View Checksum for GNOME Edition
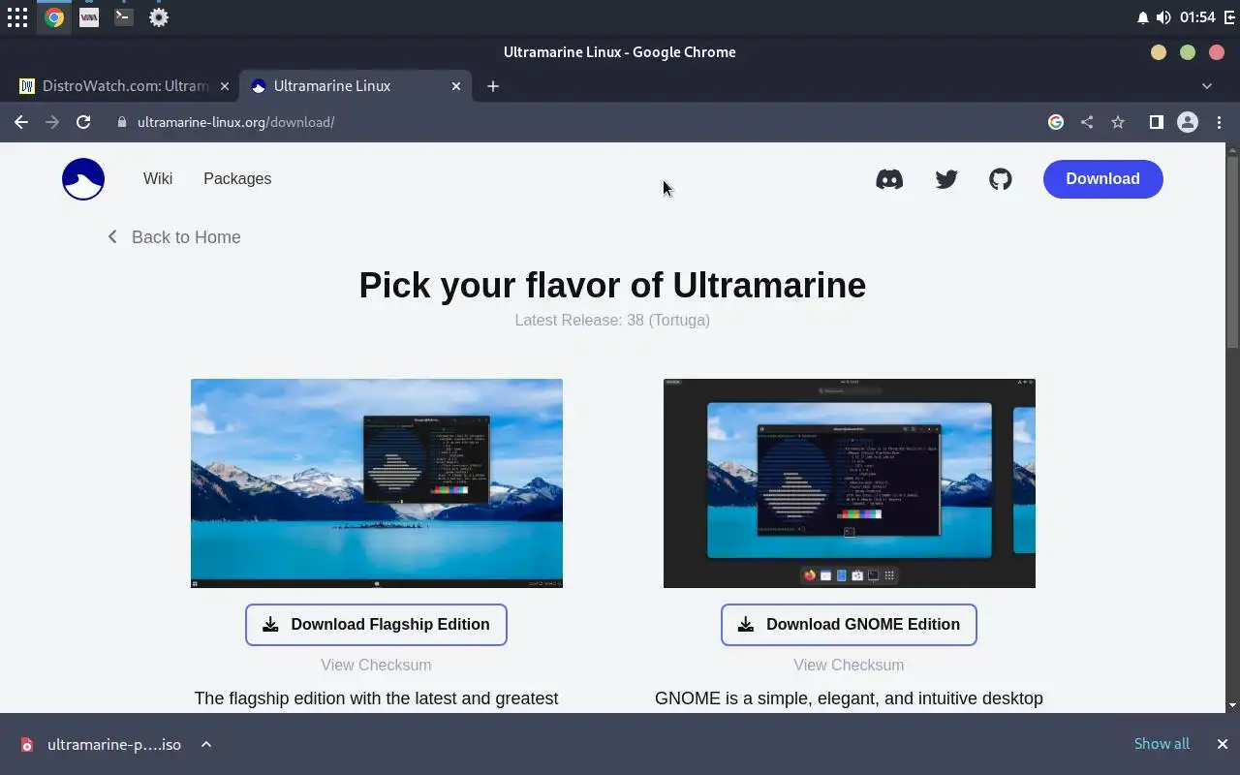The width and height of the screenshot is (1240, 775). 849,665
